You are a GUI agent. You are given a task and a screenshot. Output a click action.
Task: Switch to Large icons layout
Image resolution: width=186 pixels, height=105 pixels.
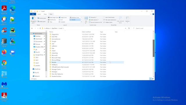tap(63, 17)
